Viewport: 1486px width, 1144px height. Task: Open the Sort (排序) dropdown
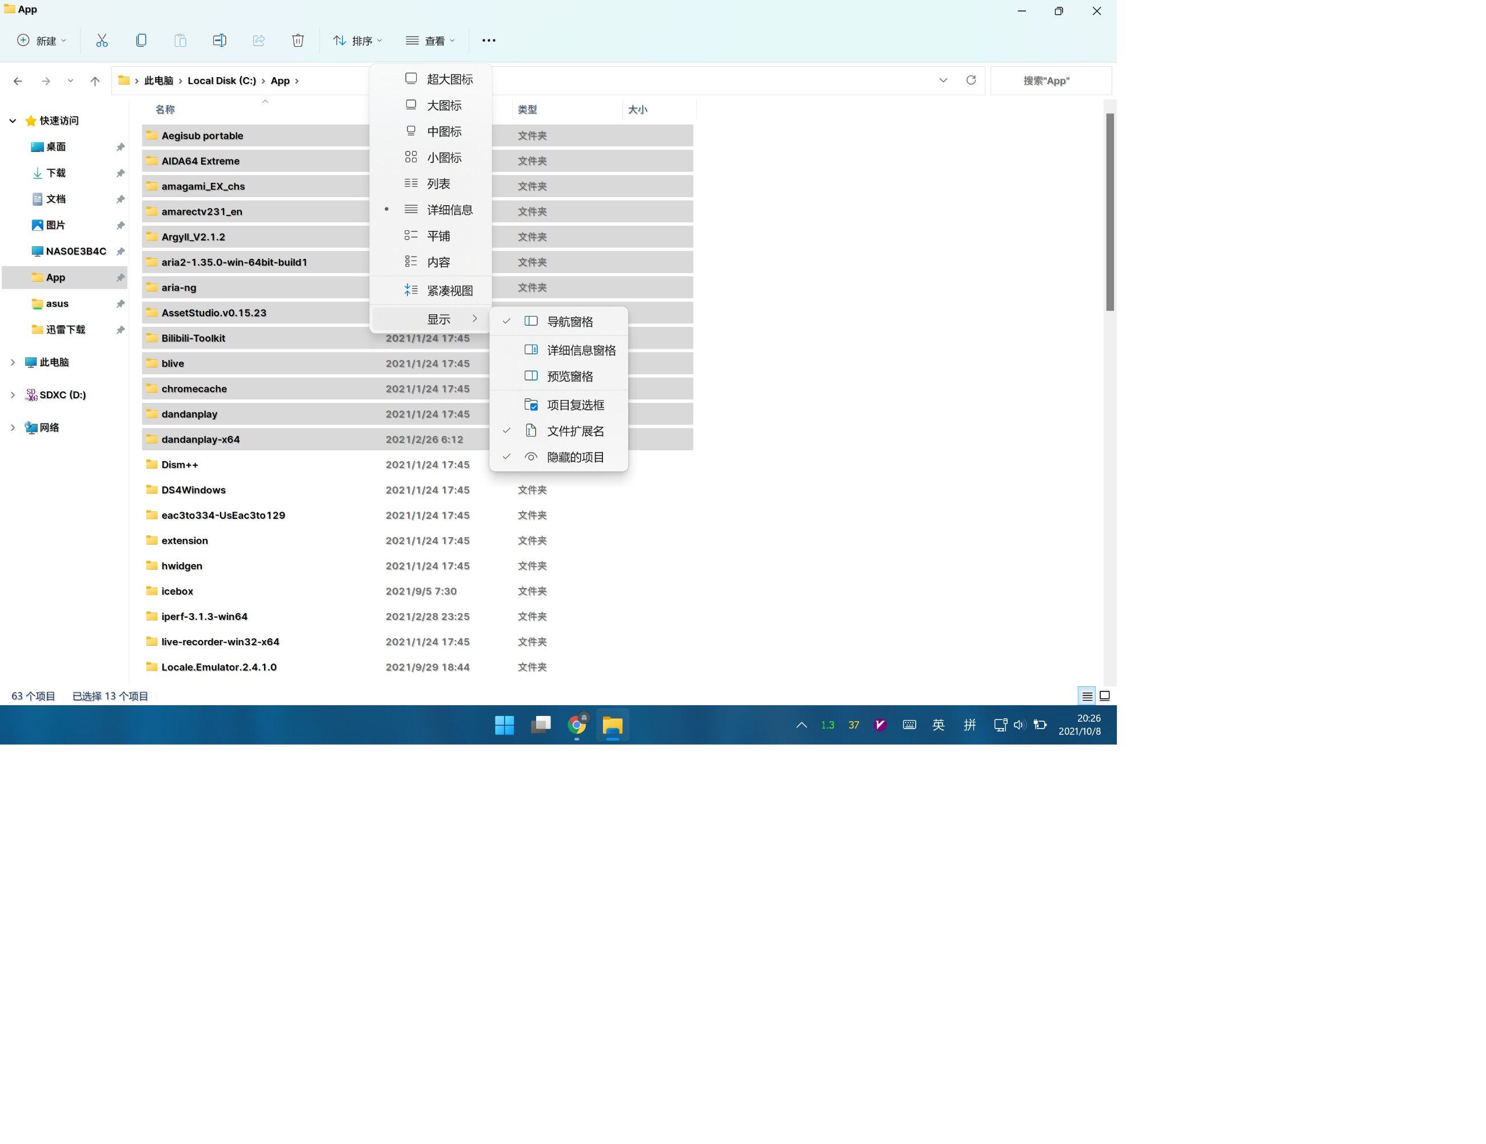tap(358, 41)
